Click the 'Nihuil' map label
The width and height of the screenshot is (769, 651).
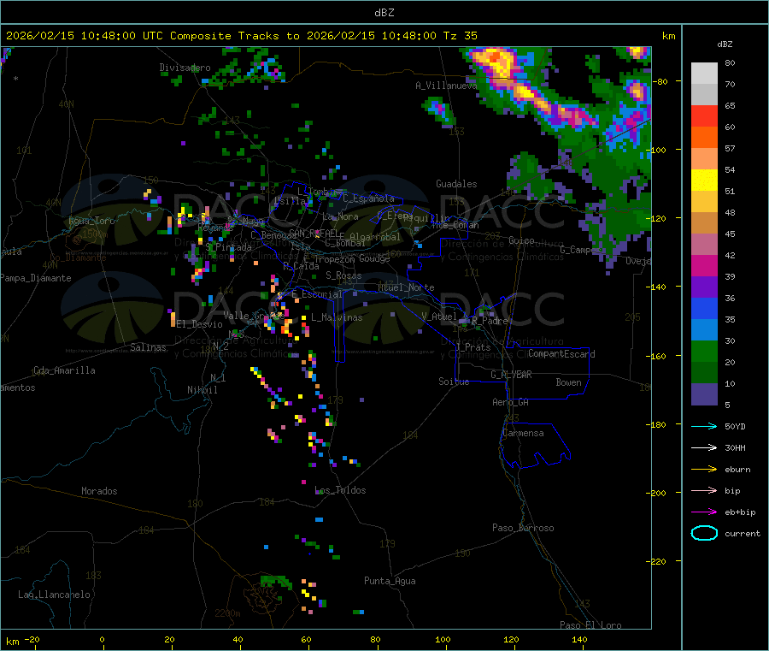tap(202, 390)
